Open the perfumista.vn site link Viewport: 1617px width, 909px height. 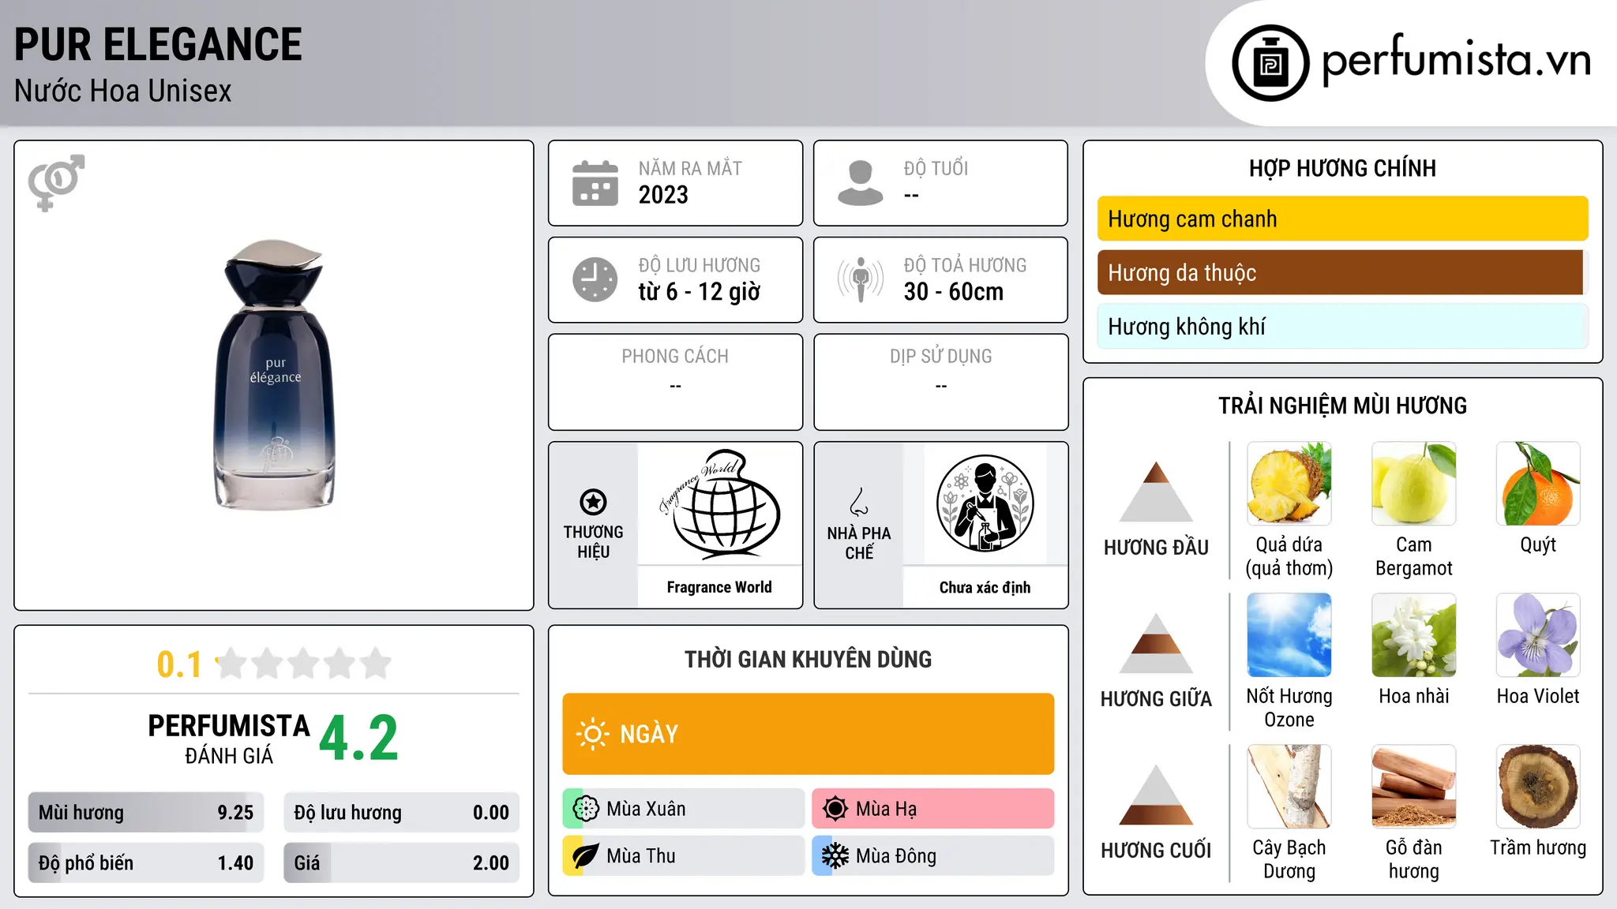[x=1456, y=60]
